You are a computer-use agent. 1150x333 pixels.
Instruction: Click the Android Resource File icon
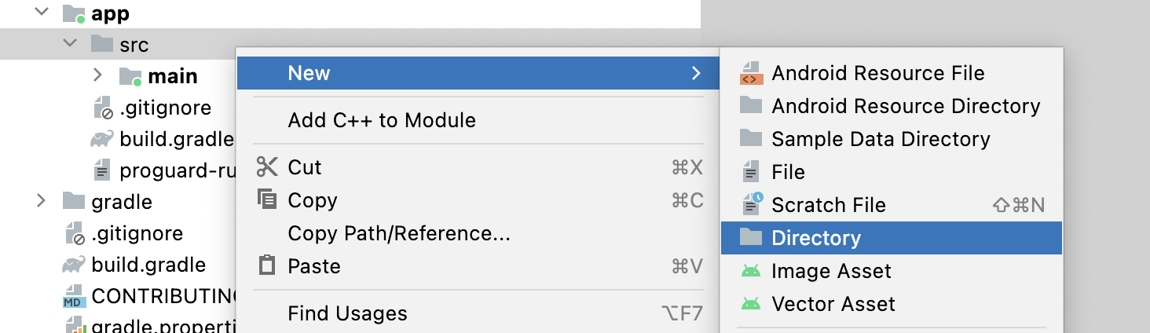[x=751, y=74]
